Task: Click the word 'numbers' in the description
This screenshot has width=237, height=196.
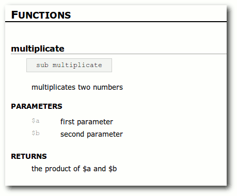Action: (108, 87)
